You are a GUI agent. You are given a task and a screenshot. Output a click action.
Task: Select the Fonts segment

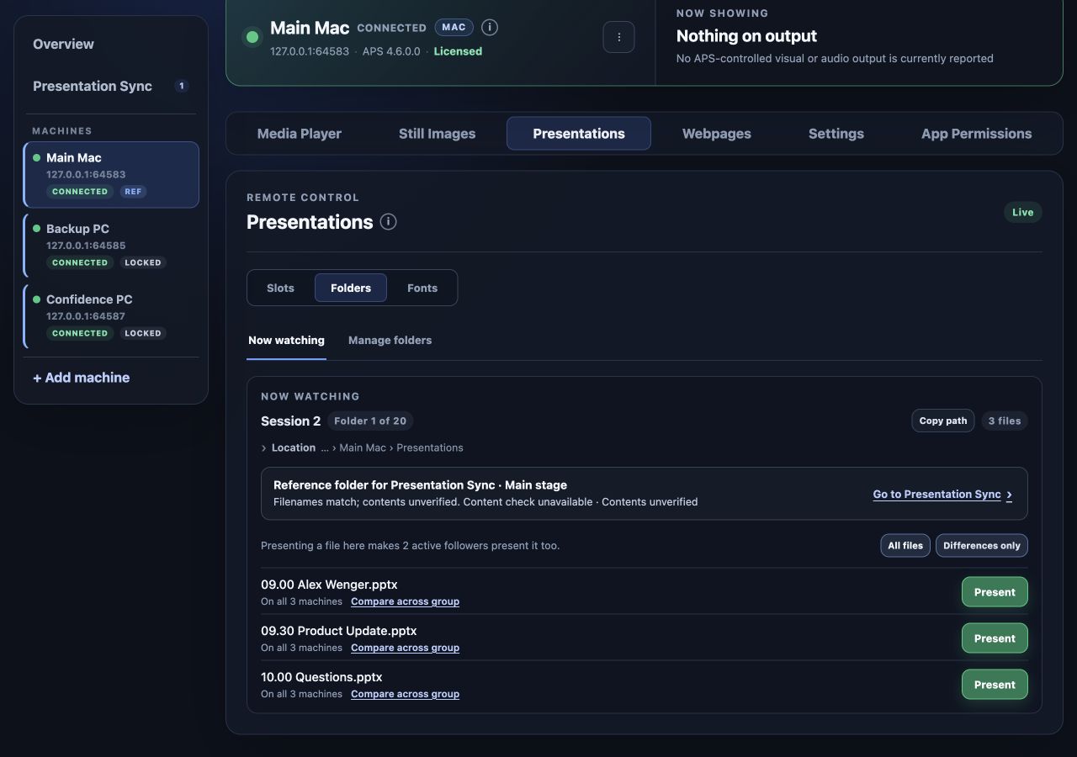(422, 288)
